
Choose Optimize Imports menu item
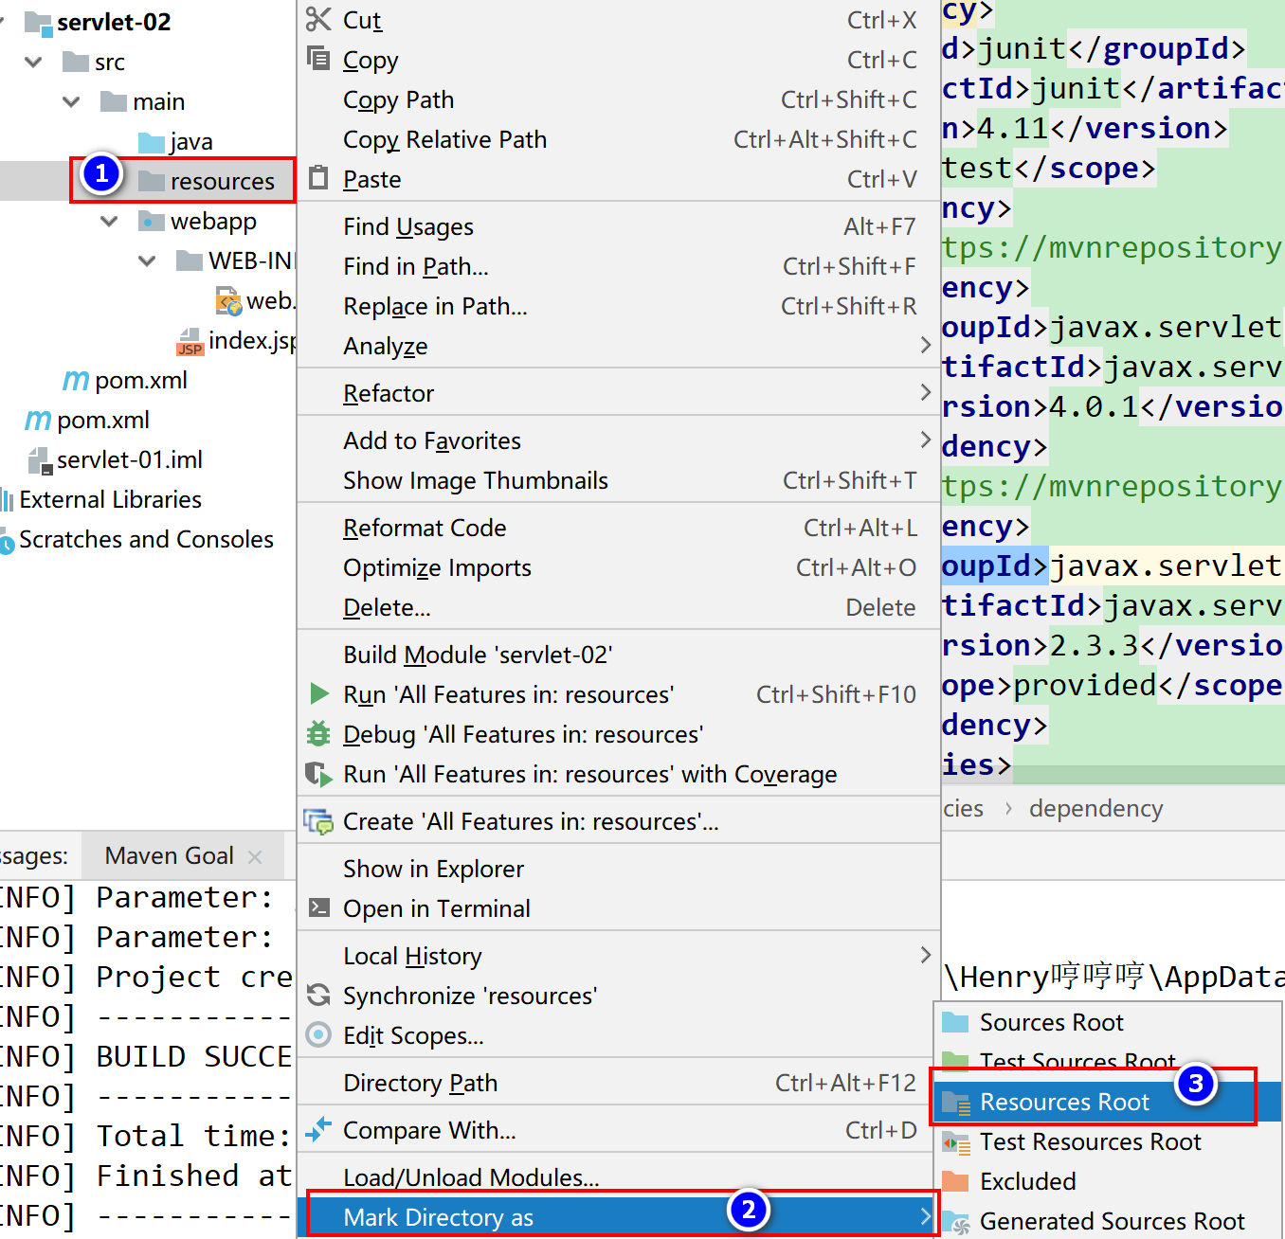pos(618,567)
